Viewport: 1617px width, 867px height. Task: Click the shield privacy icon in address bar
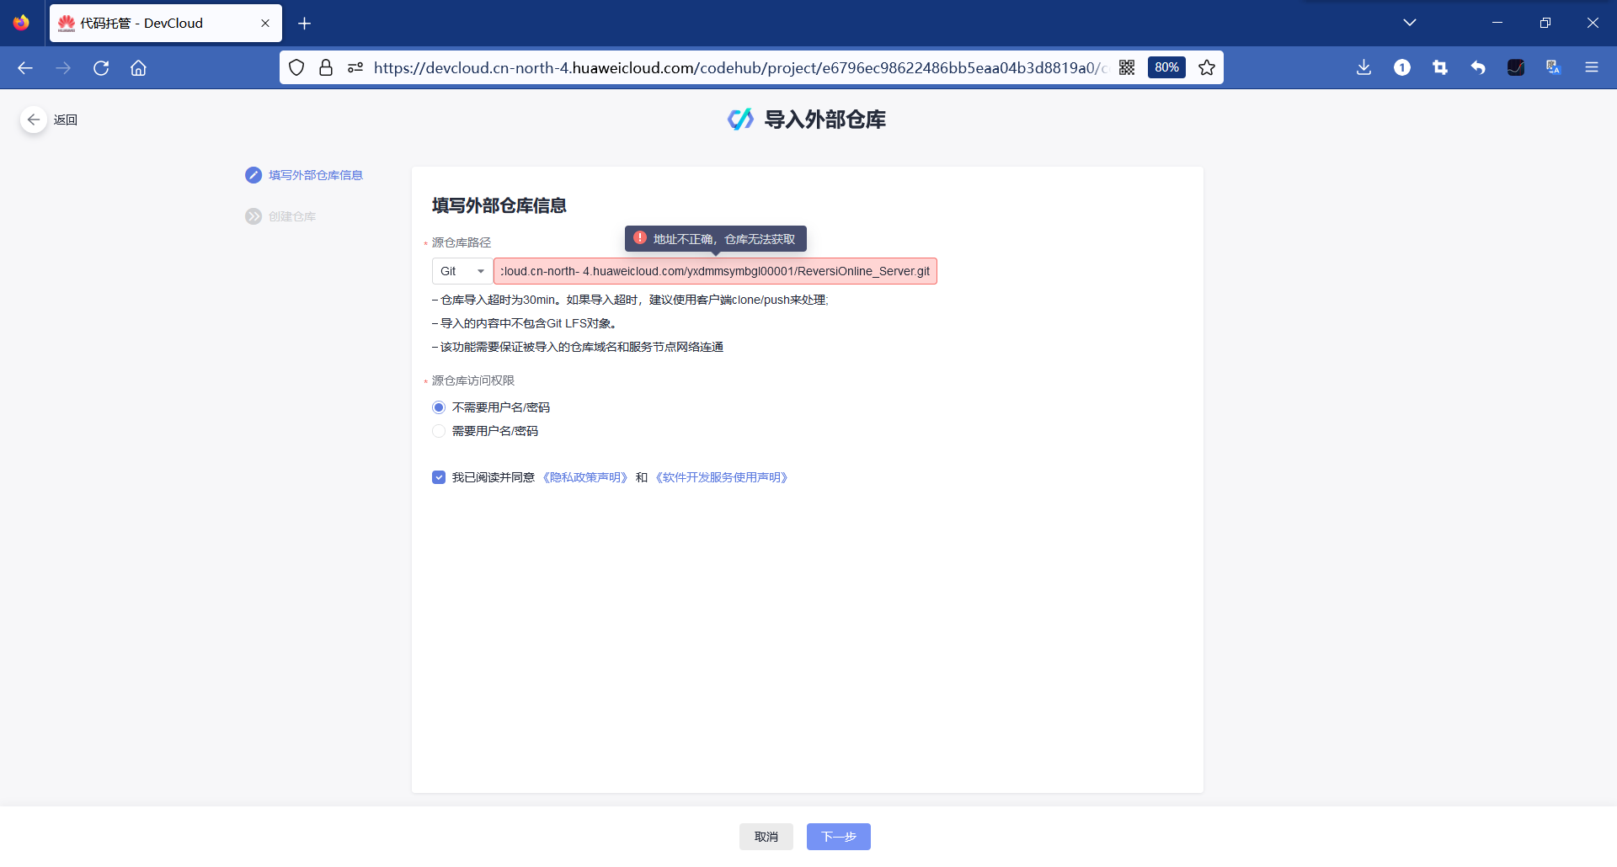point(296,67)
